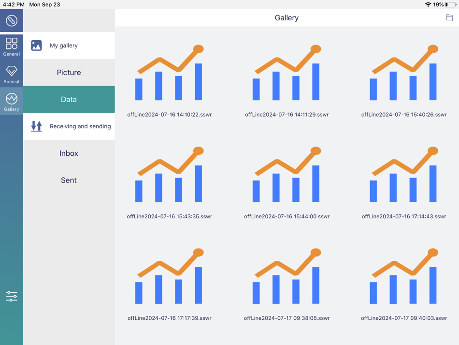The image size is (459, 345).
Task: Click the new folder icon
Action: coord(450,17)
